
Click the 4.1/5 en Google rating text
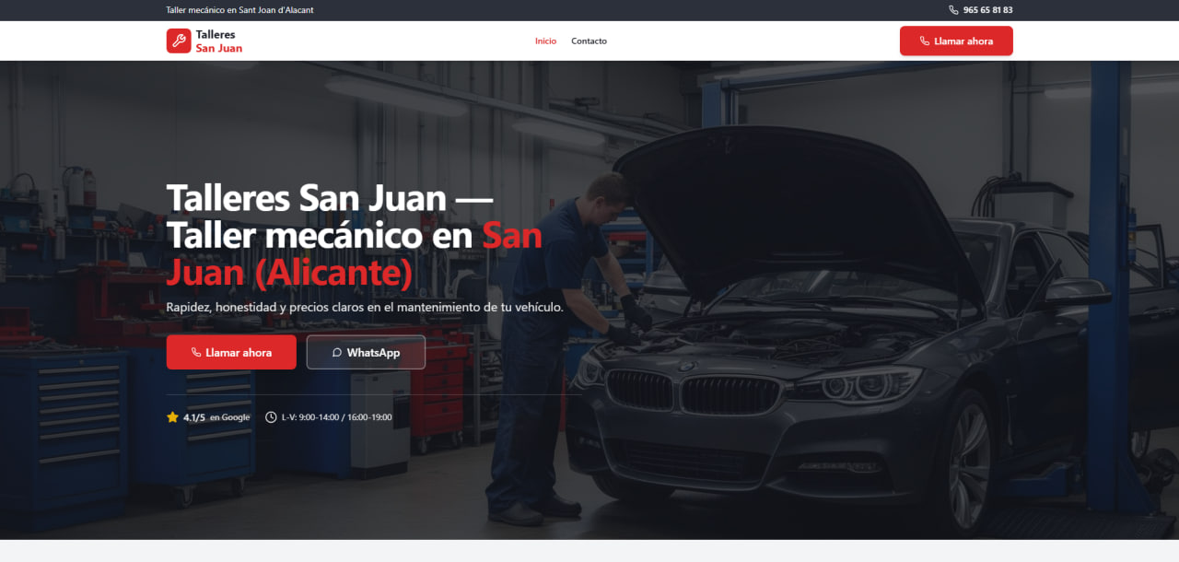216,417
